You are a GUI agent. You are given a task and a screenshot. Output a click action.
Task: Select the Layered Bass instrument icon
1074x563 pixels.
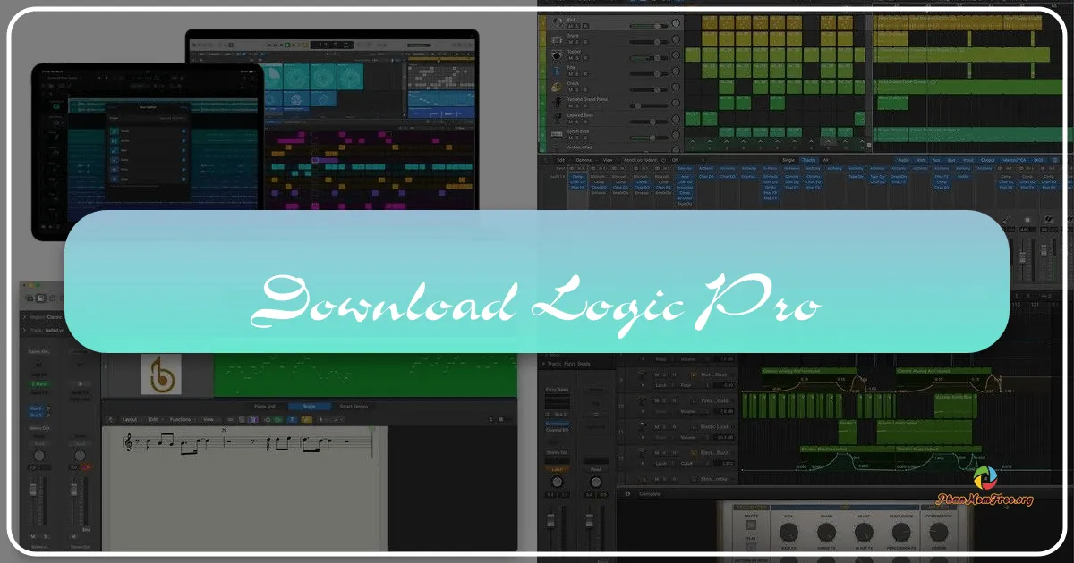(556, 116)
